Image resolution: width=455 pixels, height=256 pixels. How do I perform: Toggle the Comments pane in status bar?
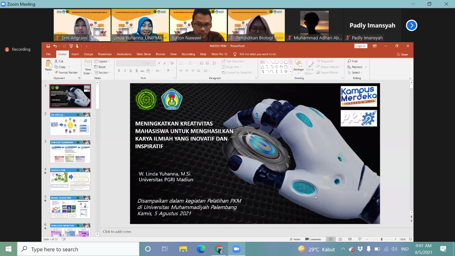[x=313, y=239]
